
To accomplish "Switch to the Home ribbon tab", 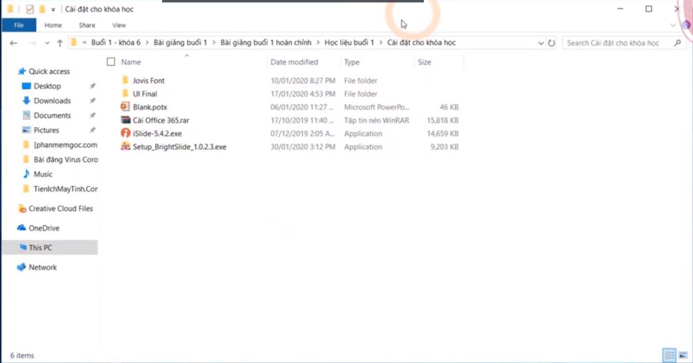I will (53, 25).
